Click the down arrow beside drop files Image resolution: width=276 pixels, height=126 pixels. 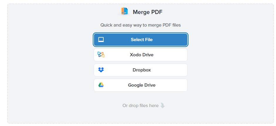162,106
